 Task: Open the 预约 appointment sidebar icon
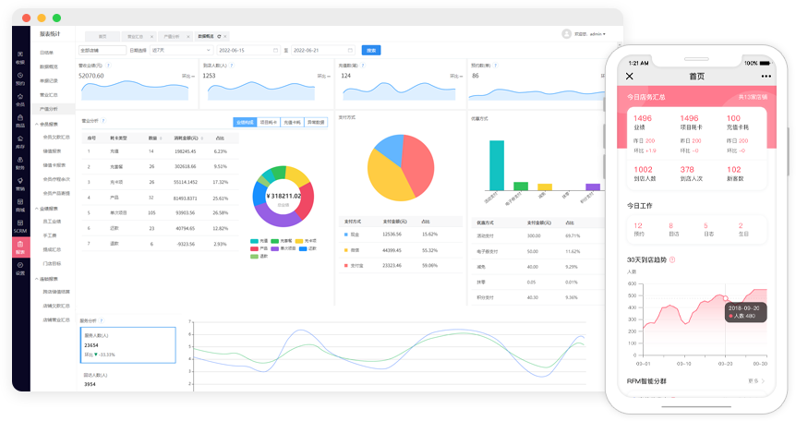point(19,78)
